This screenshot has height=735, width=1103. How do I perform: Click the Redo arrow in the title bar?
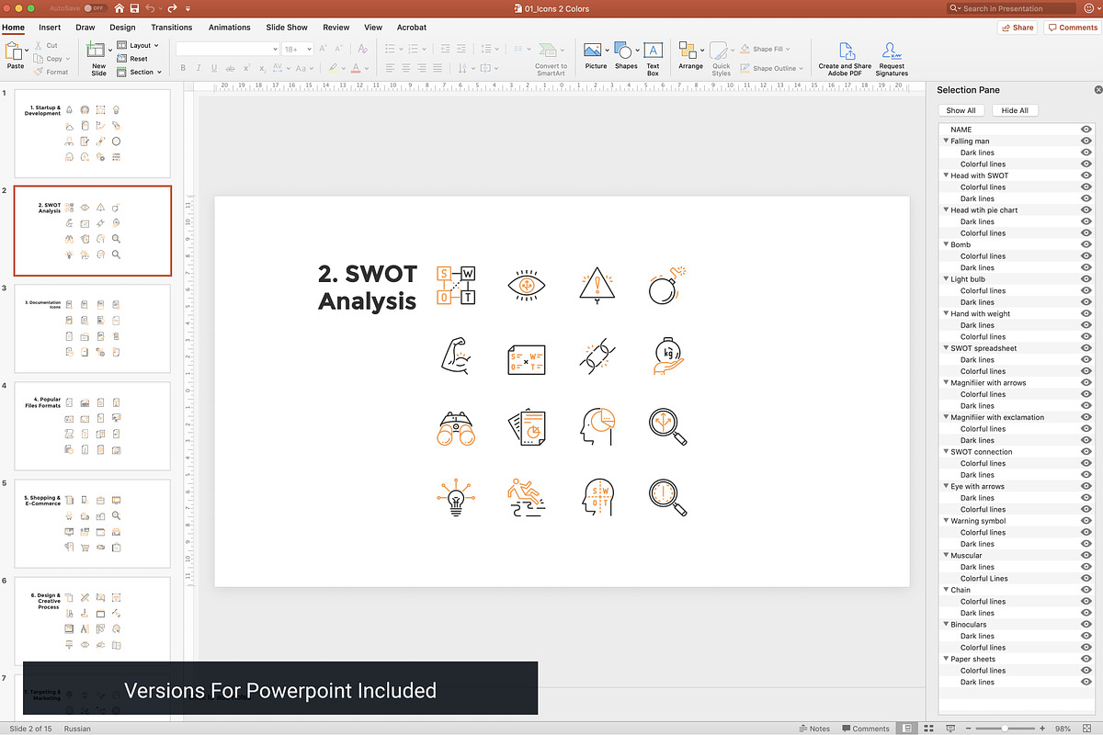173,8
